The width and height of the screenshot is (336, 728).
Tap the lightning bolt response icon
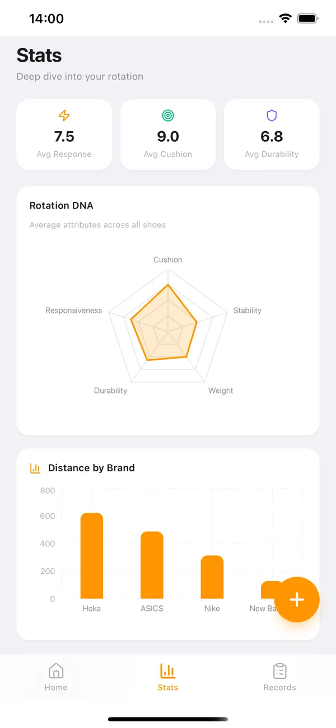pos(64,115)
